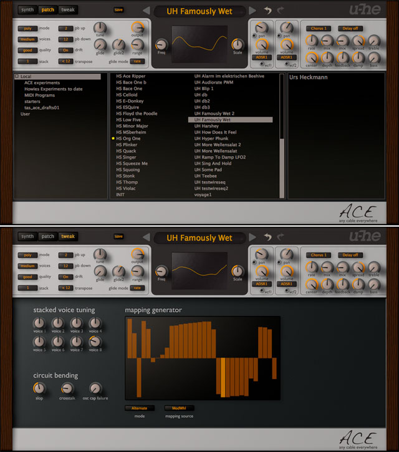
Task: Open Alternate mode selector
Action: (x=139, y=408)
